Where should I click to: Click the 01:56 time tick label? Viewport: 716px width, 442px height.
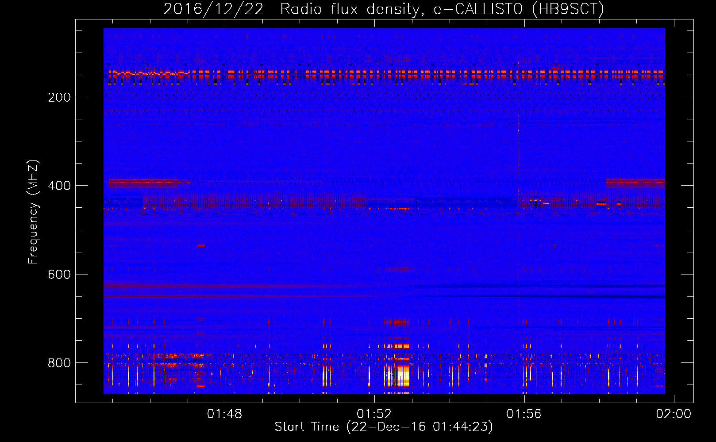[x=524, y=414]
